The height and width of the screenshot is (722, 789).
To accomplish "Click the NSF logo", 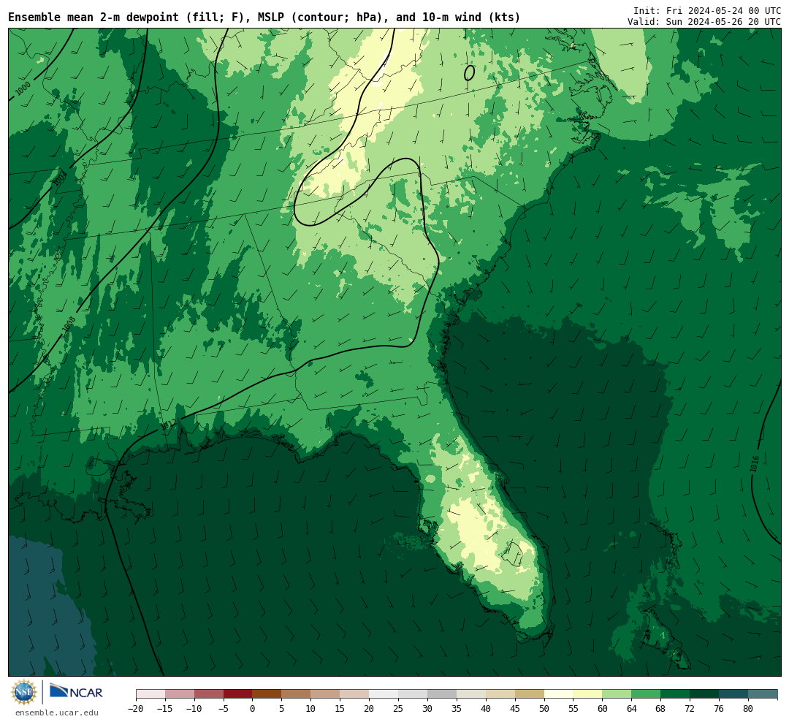I will point(24,692).
